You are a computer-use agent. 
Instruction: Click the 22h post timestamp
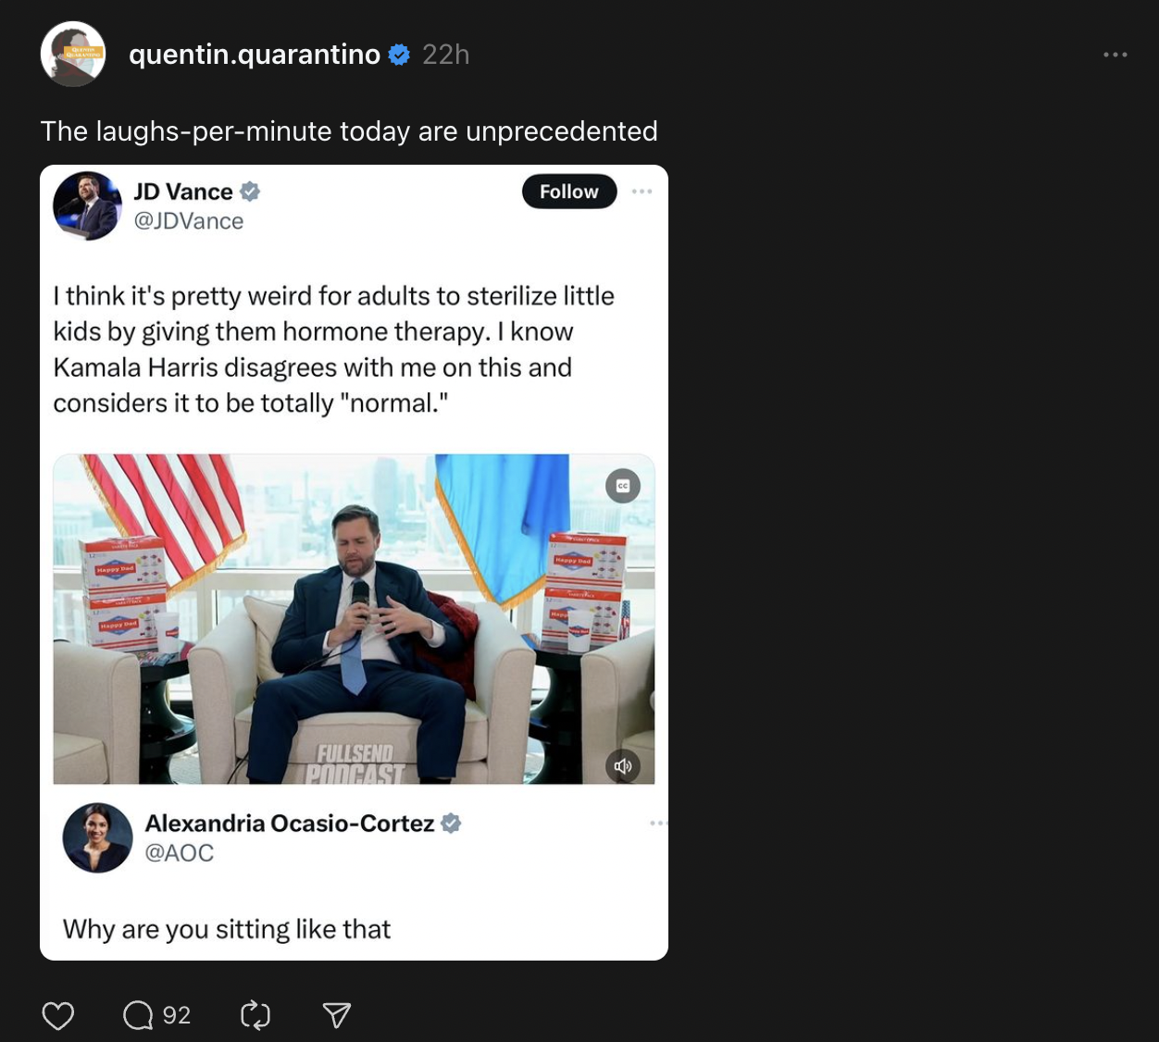[x=446, y=55]
